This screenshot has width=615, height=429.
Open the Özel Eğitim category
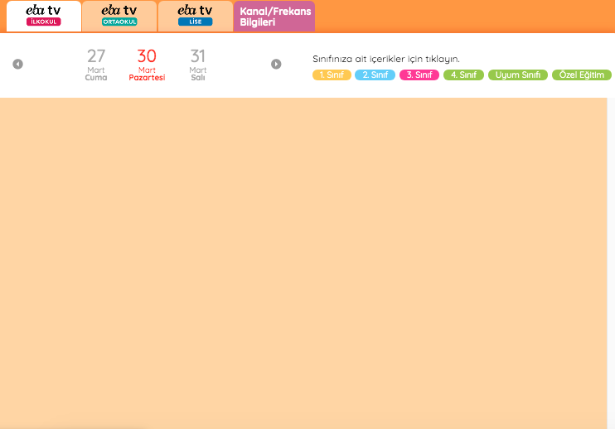(x=581, y=75)
